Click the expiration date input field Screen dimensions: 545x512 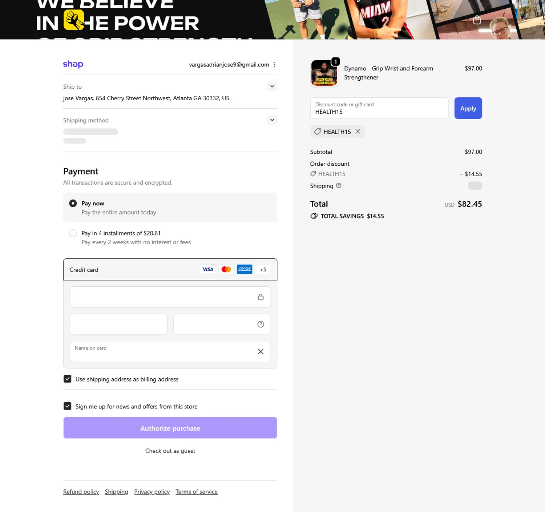tap(118, 324)
